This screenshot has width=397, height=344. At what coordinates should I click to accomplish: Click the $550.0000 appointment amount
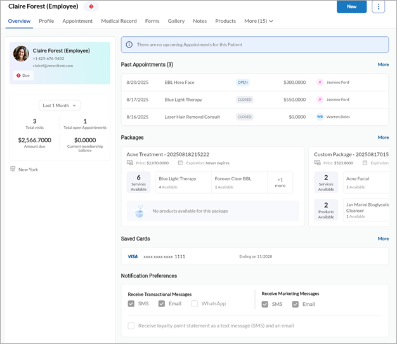[294, 100]
